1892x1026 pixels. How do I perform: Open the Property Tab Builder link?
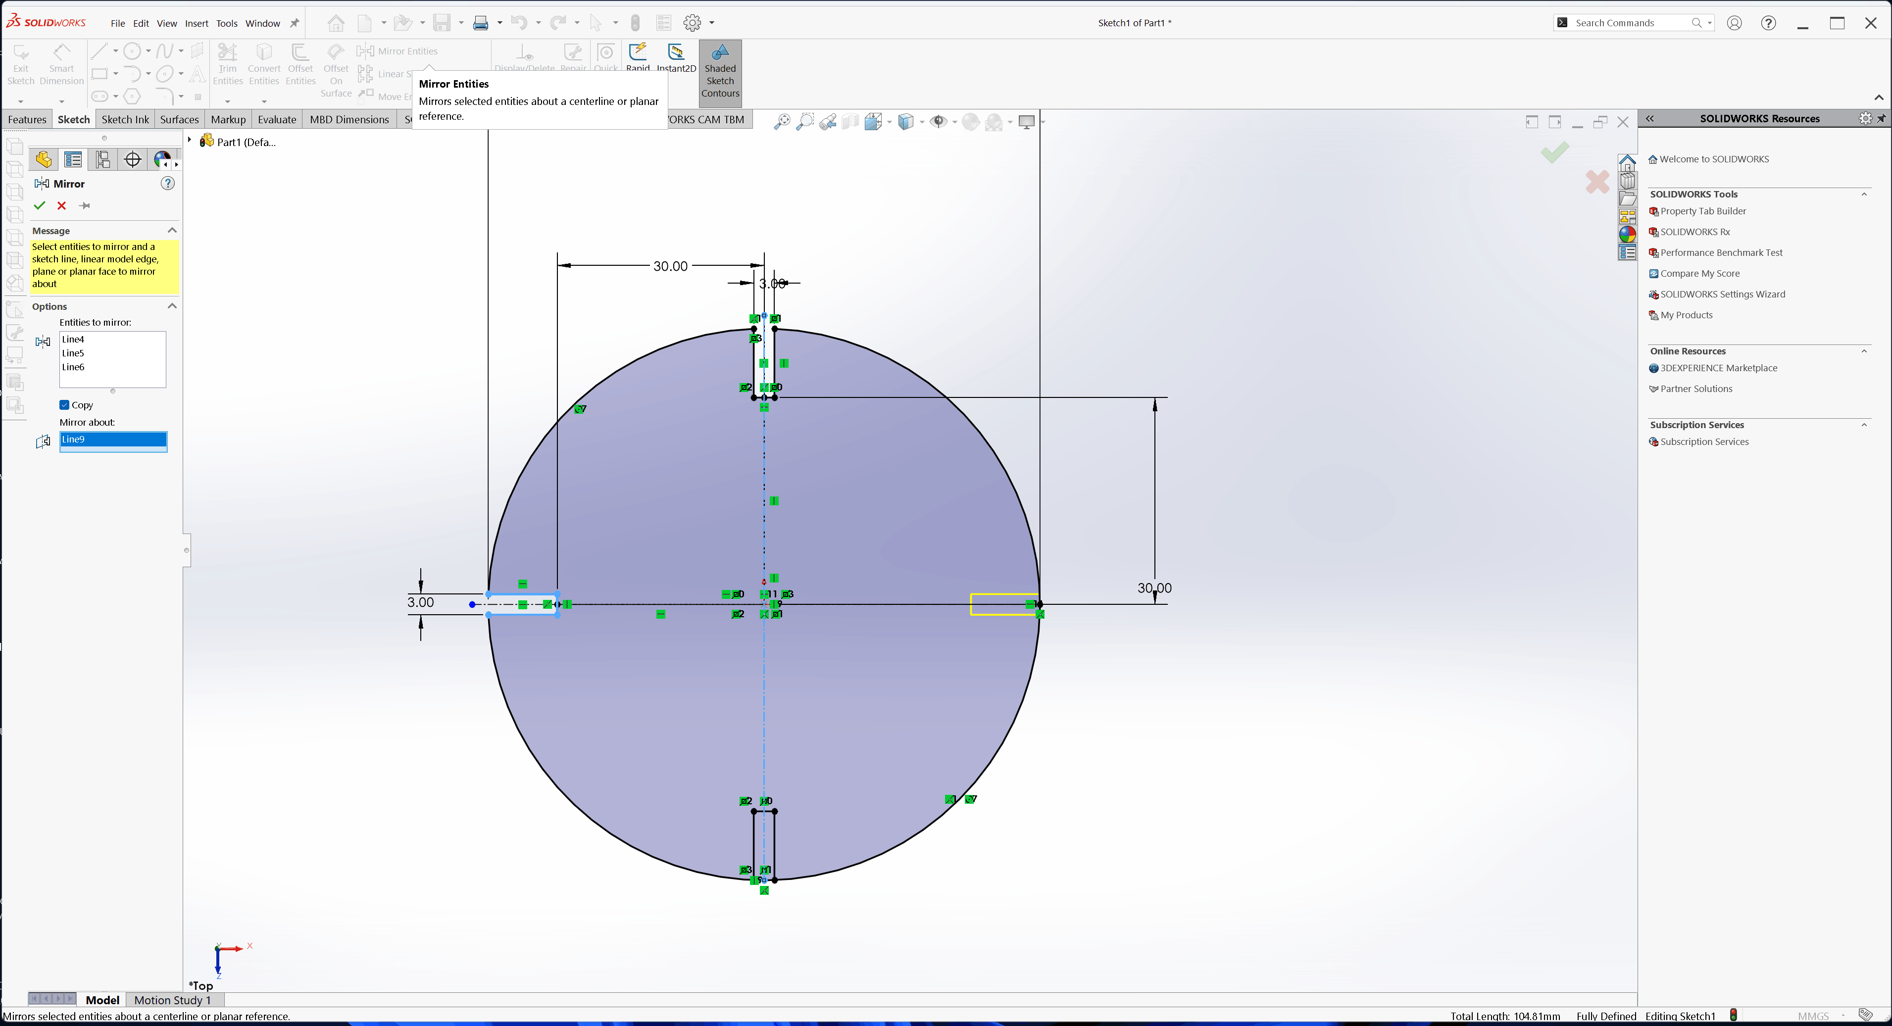pos(1702,211)
